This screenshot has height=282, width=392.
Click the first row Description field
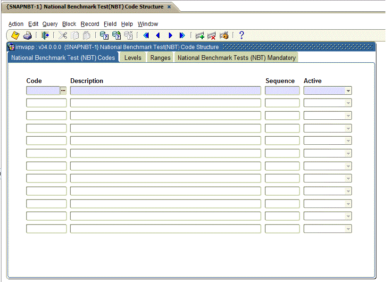(165, 91)
